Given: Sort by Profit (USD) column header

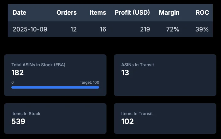Looking at the screenshot, I should click(132, 13).
